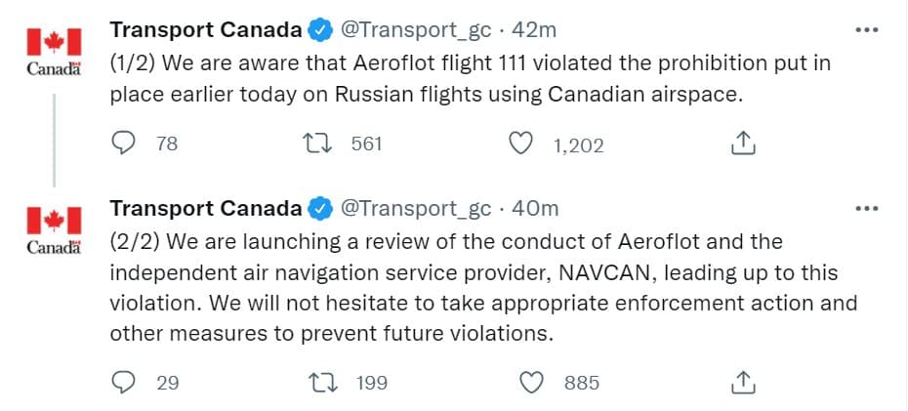Share the first (1/2) tweet
Screen dimensions: 908x411
point(742,144)
